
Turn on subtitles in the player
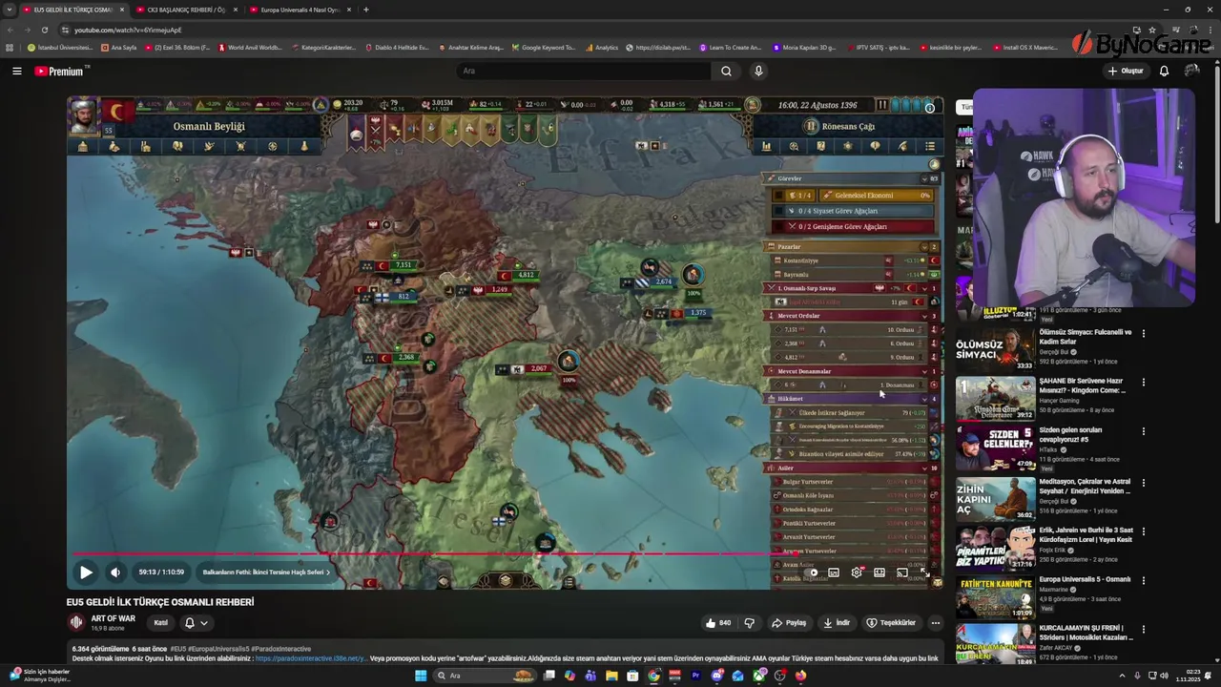834,572
